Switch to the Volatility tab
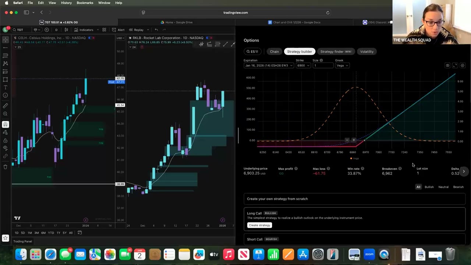471x265 pixels. (x=367, y=52)
